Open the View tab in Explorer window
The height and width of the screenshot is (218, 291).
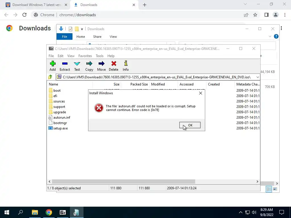(113, 37)
